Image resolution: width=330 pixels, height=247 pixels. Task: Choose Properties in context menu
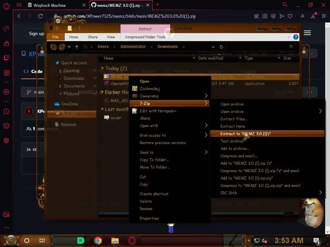tap(149, 218)
